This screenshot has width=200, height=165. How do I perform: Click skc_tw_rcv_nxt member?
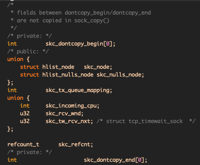[x=68, y=121]
